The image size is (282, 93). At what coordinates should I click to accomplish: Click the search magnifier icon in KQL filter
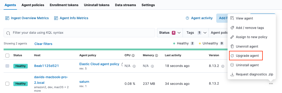[x=8, y=33]
